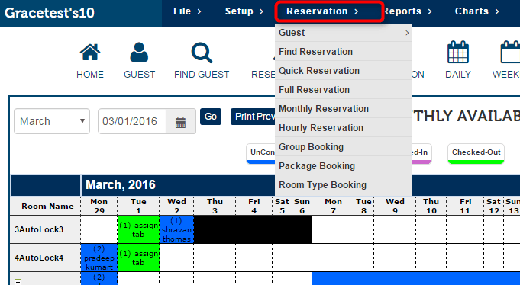Open the Charts menu
The image size is (520, 285).
point(477,11)
